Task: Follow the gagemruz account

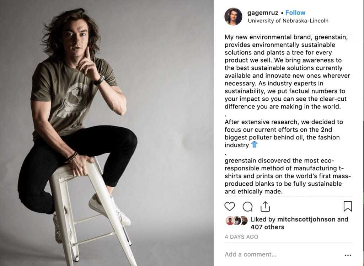Action: (x=295, y=13)
